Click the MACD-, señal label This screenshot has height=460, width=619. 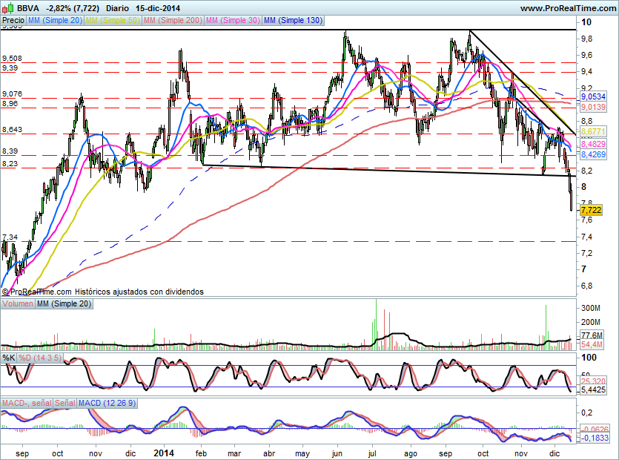click(27, 403)
